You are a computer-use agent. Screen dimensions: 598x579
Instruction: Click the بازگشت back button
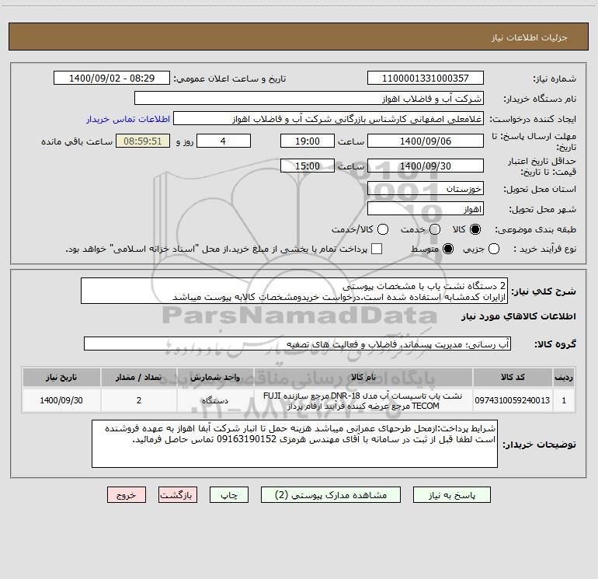pyautogui.click(x=178, y=494)
